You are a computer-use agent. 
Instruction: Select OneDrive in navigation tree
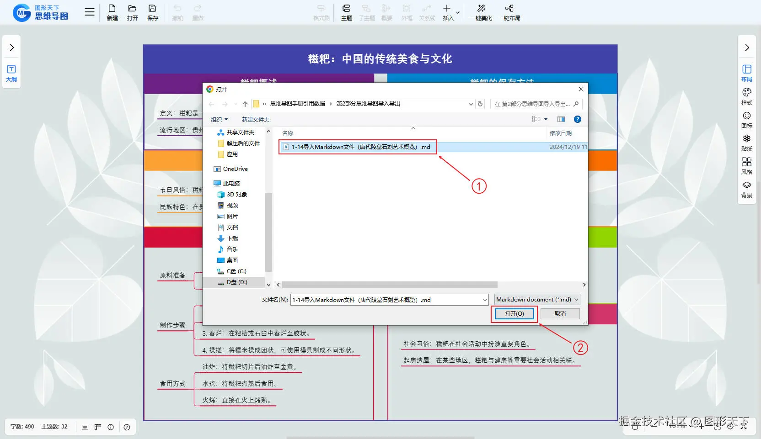click(x=235, y=169)
